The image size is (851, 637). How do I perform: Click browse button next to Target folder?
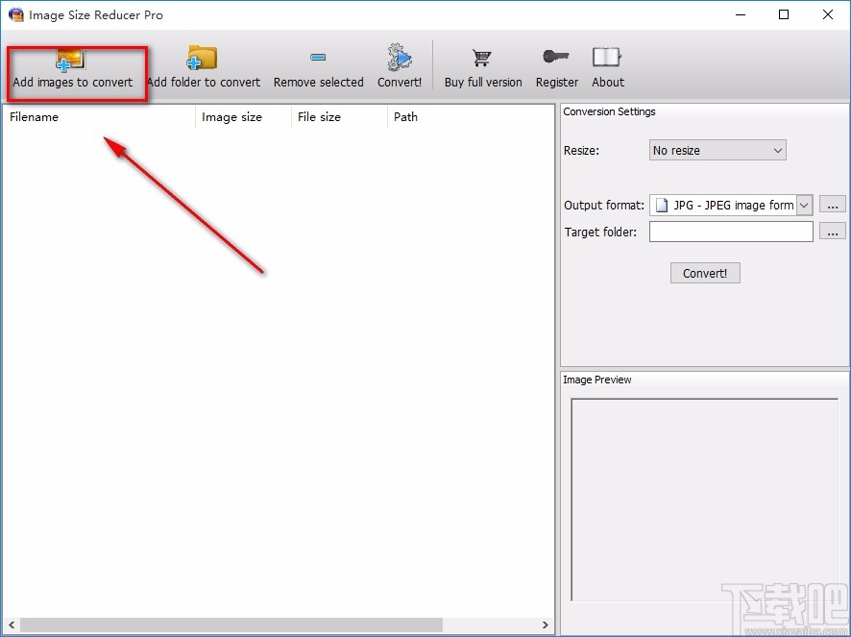tap(833, 232)
